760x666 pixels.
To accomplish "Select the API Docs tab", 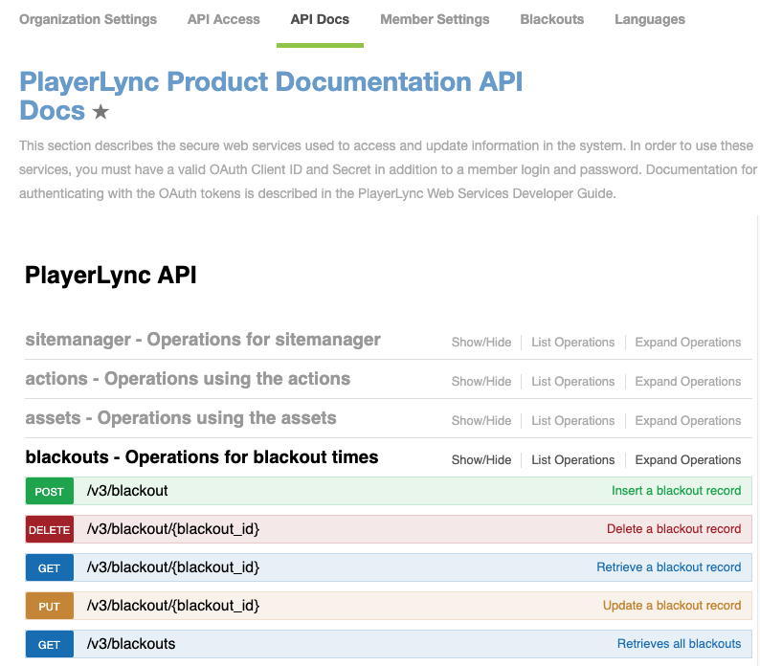I will [x=320, y=19].
